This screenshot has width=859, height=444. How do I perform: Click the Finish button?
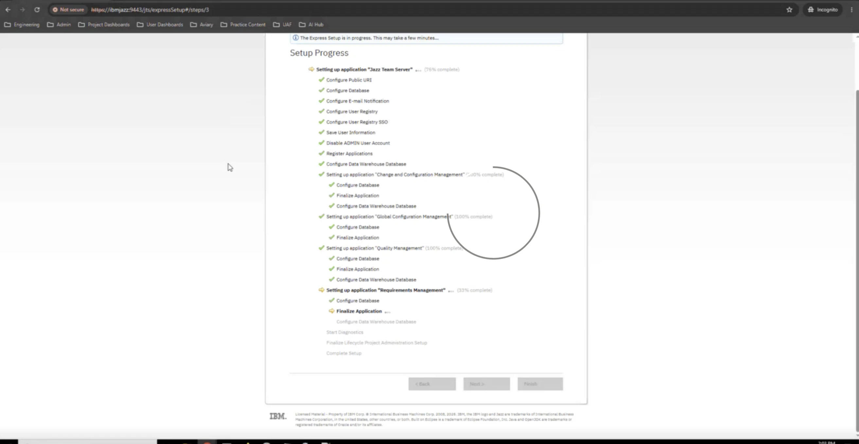540,384
